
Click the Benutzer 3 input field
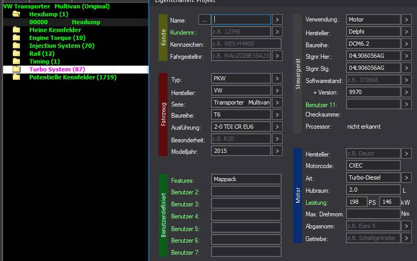(x=246, y=203)
